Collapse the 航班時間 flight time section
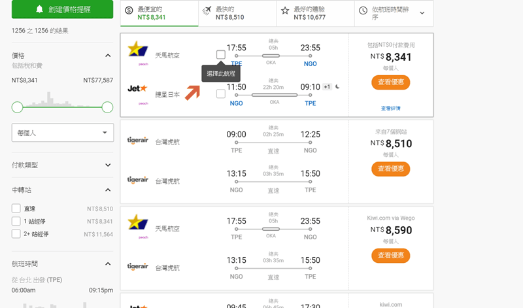This screenshot has height=308, width=523. click(x=108, y=264)
